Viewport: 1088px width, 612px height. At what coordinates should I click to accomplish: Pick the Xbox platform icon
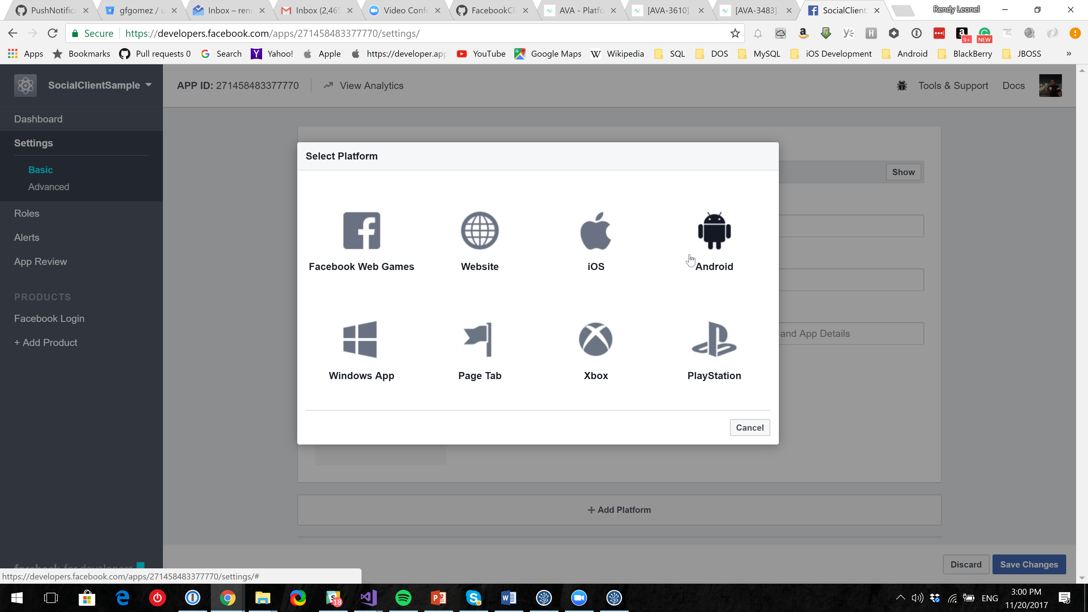(x=596, y=340)
